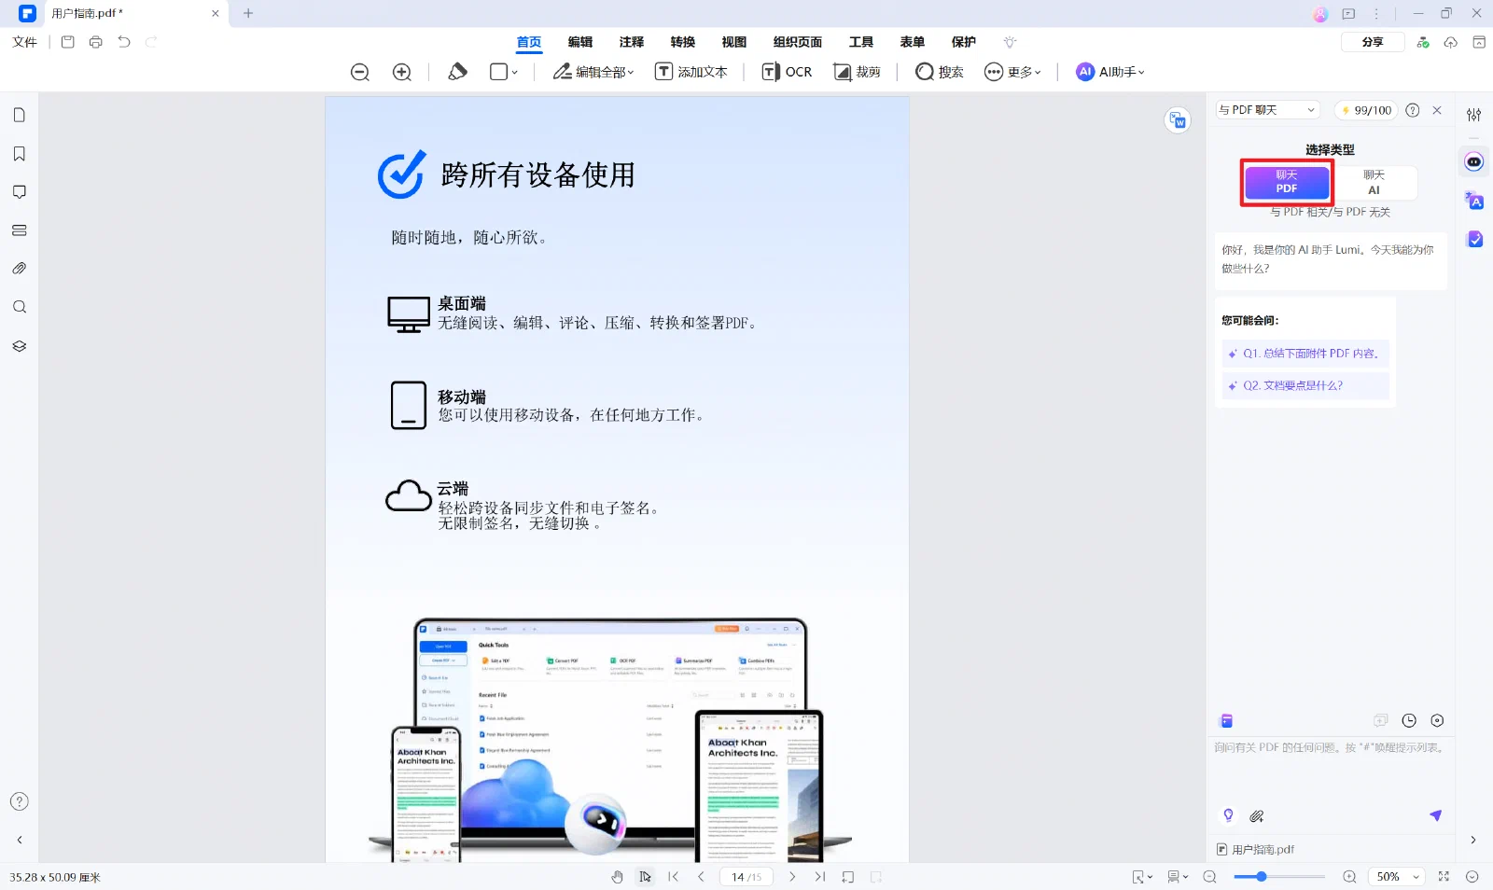This screenshot has width=1493, height=890.
Task: Open the page thumbnails panel in the left sidebar
Action: click(19, 115)
